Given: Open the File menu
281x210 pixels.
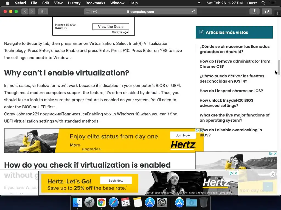Looking at the screenshot, I should [34, 3].
